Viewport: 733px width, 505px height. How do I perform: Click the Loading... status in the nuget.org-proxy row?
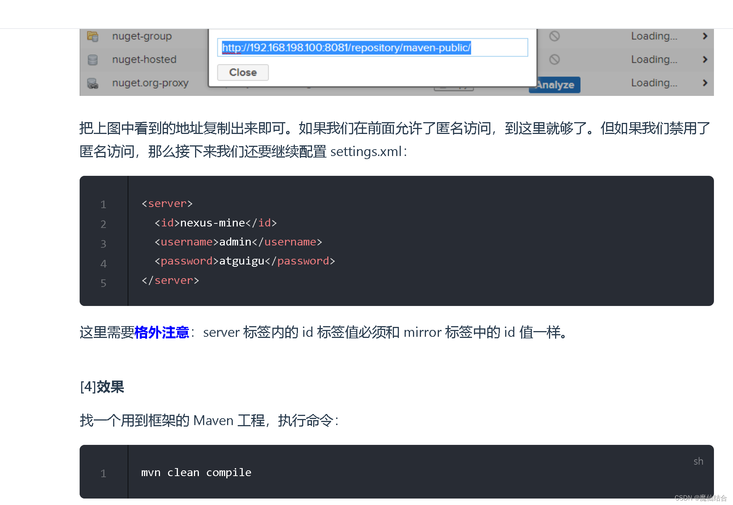click(654, 83)
